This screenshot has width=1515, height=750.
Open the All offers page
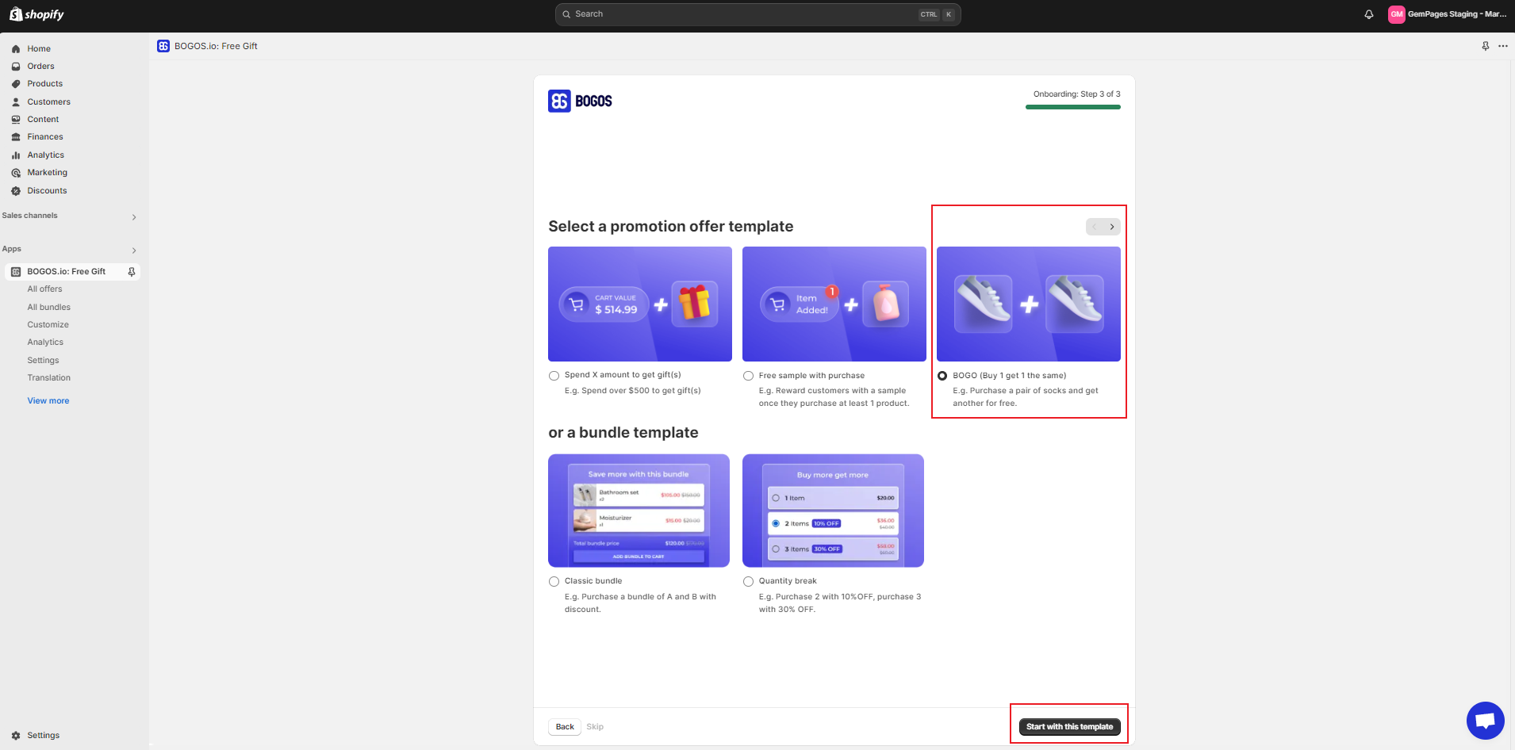pyautogui.click(x=44, y=289)
